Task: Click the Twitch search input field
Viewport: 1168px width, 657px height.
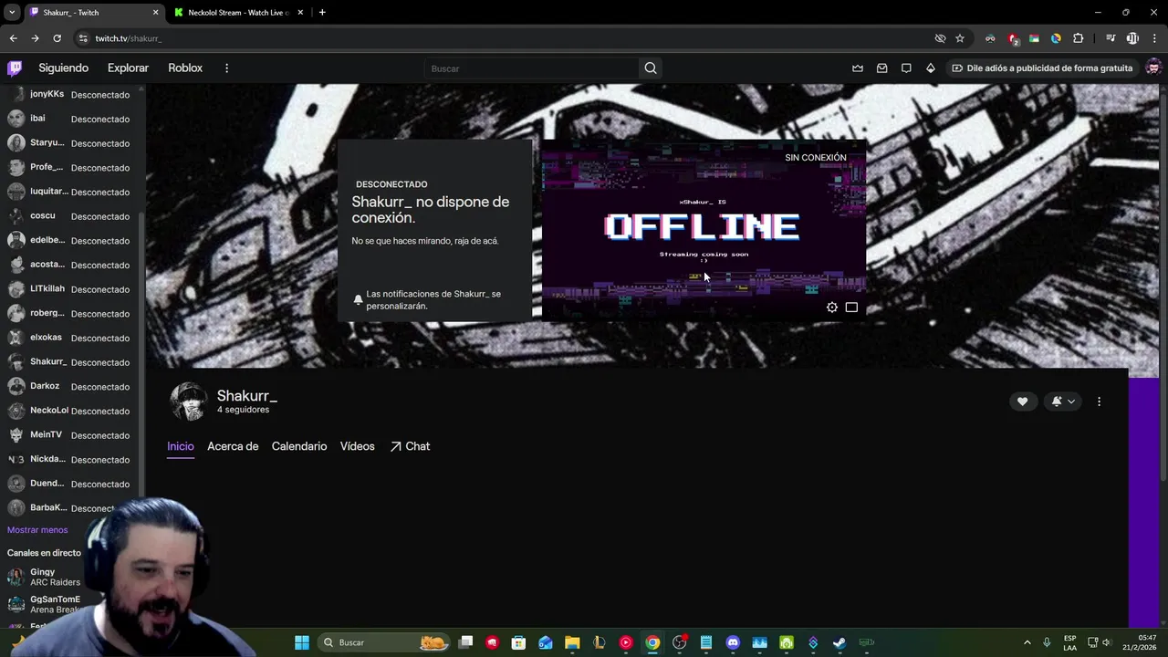Action: [x=531, y=68]
